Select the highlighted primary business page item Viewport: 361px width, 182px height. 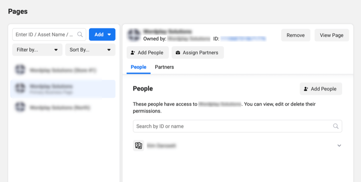click(x=63, y=89)
